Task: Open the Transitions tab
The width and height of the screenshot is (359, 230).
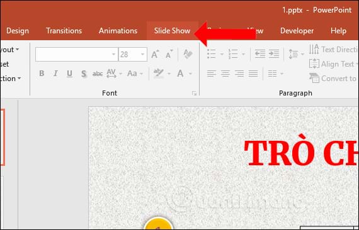Action: pyautogui.click(x=64, y=31)
